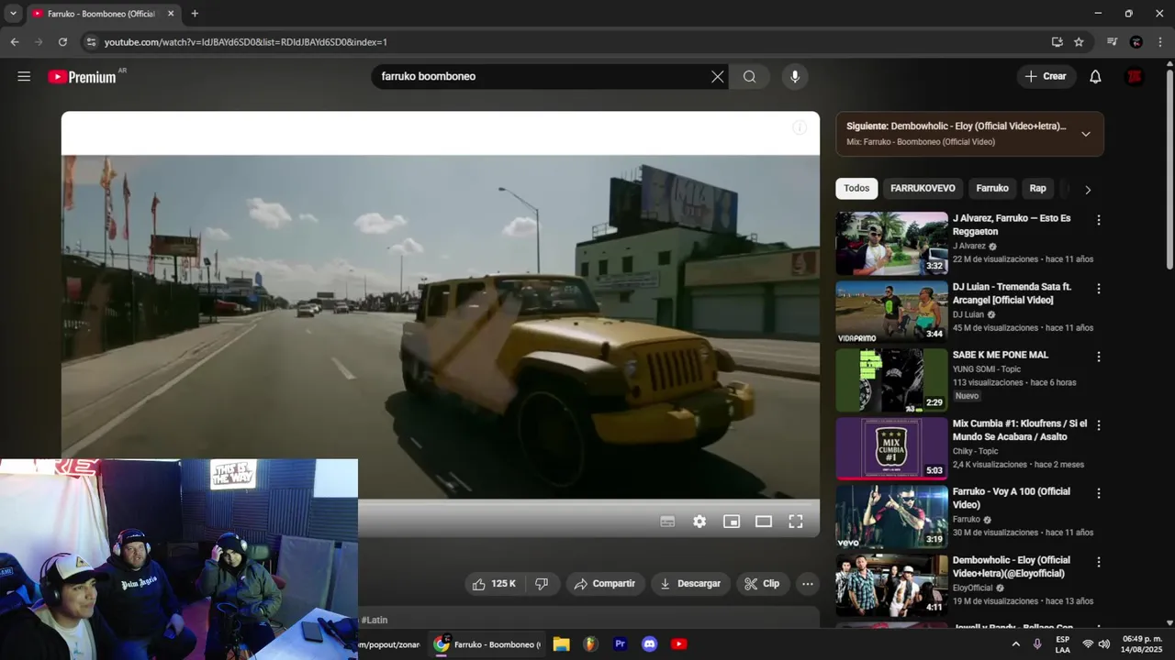1175x660 pixels.
Task: Open options for DJ Luian Tremenda Sata
Action: tap(1098, 289)
